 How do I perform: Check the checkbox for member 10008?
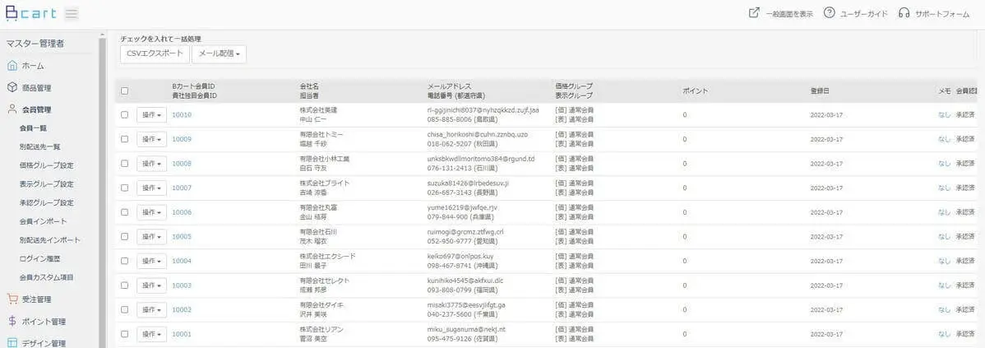(x=124, y=164)
